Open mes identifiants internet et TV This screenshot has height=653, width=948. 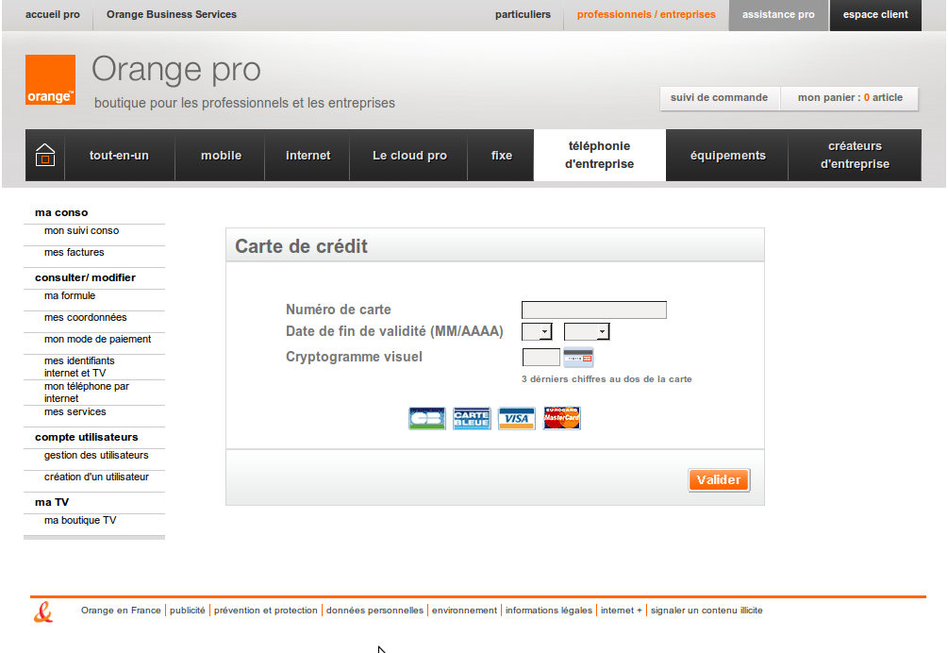pos(79,367)
